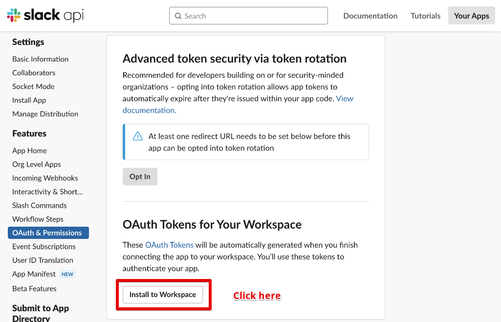Click the Slack API logo

(x=45, y=15)
